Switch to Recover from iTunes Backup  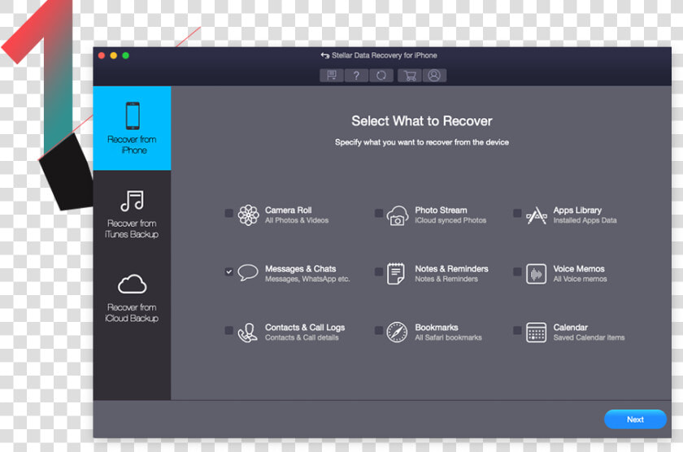point(132,215)
